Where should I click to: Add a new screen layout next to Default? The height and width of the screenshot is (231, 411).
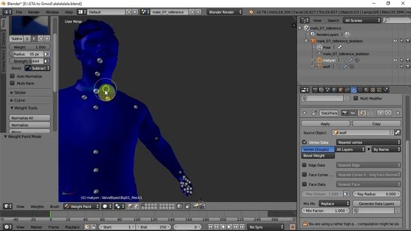tap(128, 12)
